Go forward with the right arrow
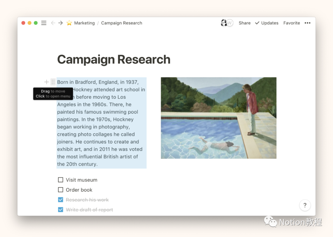Screen dimensions: 333x237 61,23
